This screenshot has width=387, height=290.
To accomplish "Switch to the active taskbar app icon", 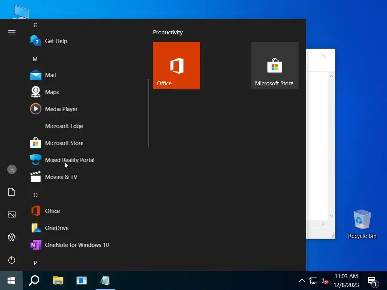I will [105, 281].
